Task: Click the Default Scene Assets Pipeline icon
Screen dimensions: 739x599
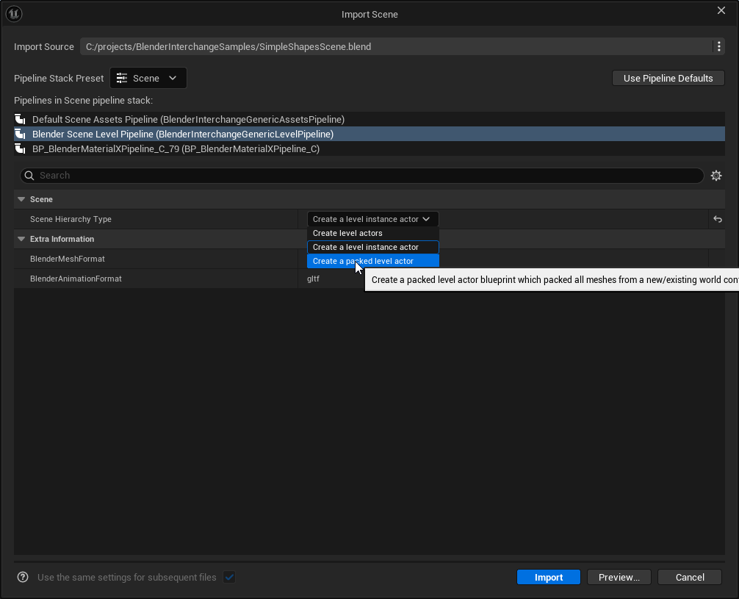Action: 21,119
